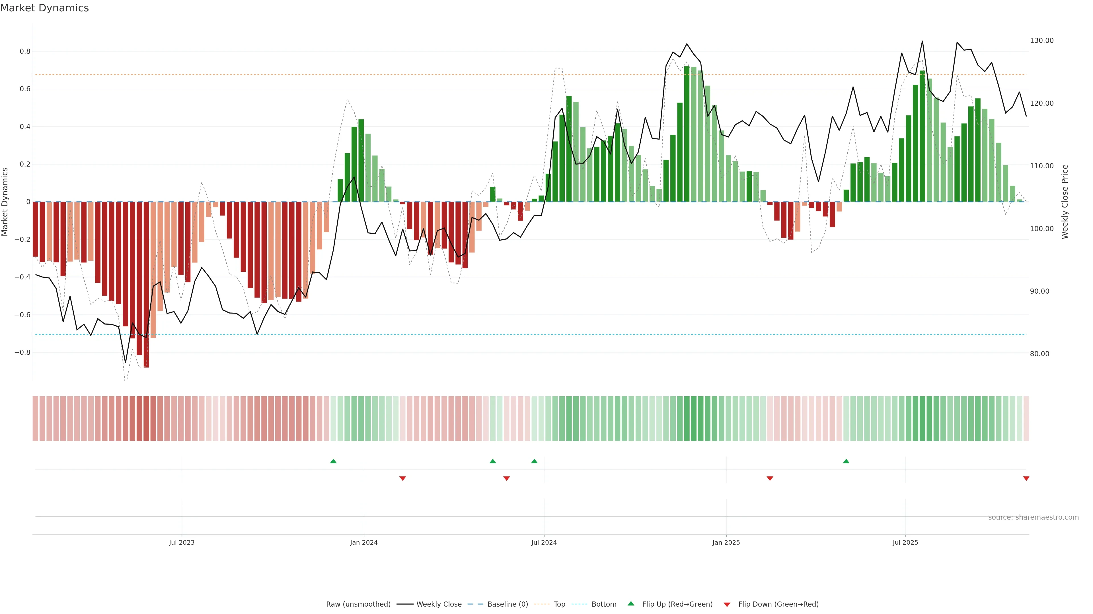Toggle the Baseline (0) legend entry
Image resolution: width=1093 pixels, height=614 pixels.
pyautogui.click(x=508, y=604)
